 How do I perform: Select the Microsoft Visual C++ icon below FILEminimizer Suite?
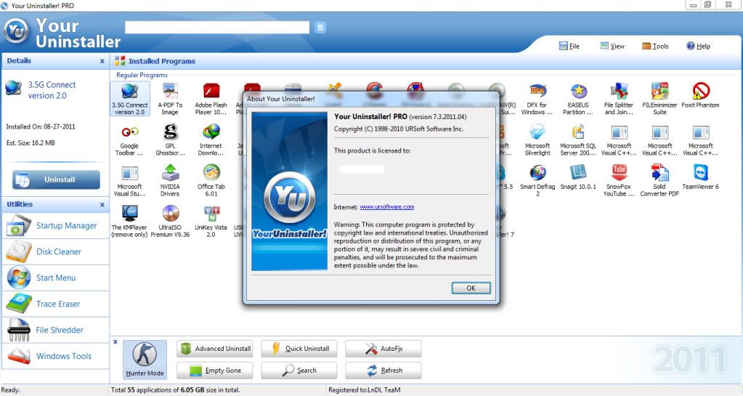[659, 140]
